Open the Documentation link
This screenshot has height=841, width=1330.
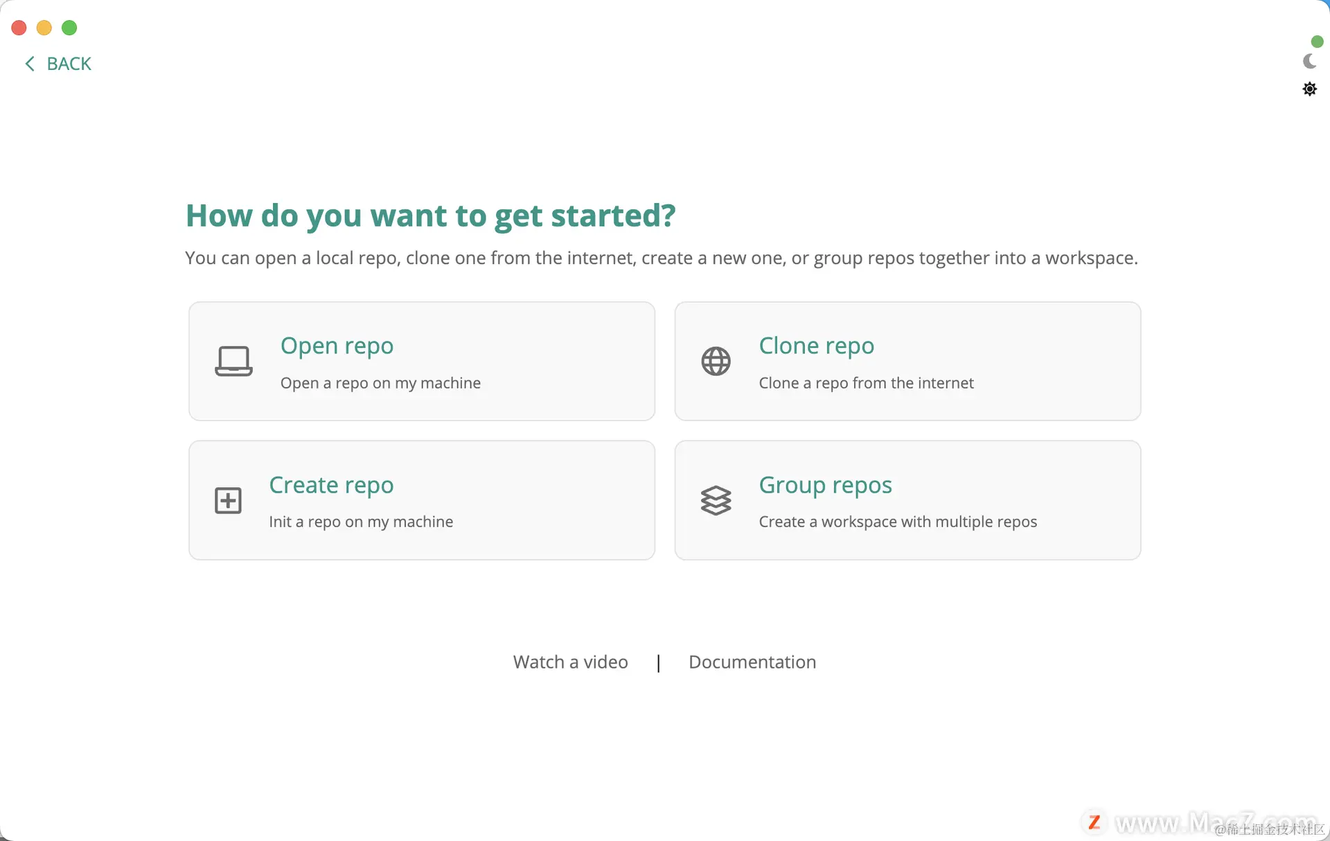752,662
